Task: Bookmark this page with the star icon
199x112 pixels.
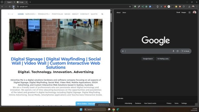Action: coord(130,7)
